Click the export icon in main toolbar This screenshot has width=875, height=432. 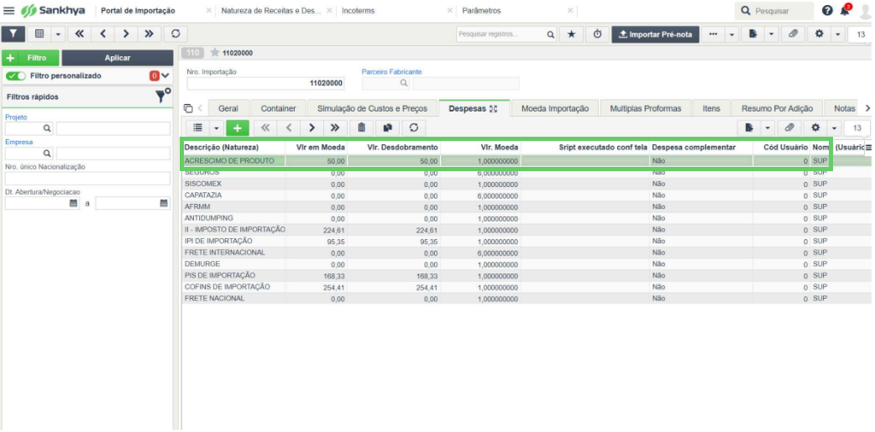[x=752, y=34]
